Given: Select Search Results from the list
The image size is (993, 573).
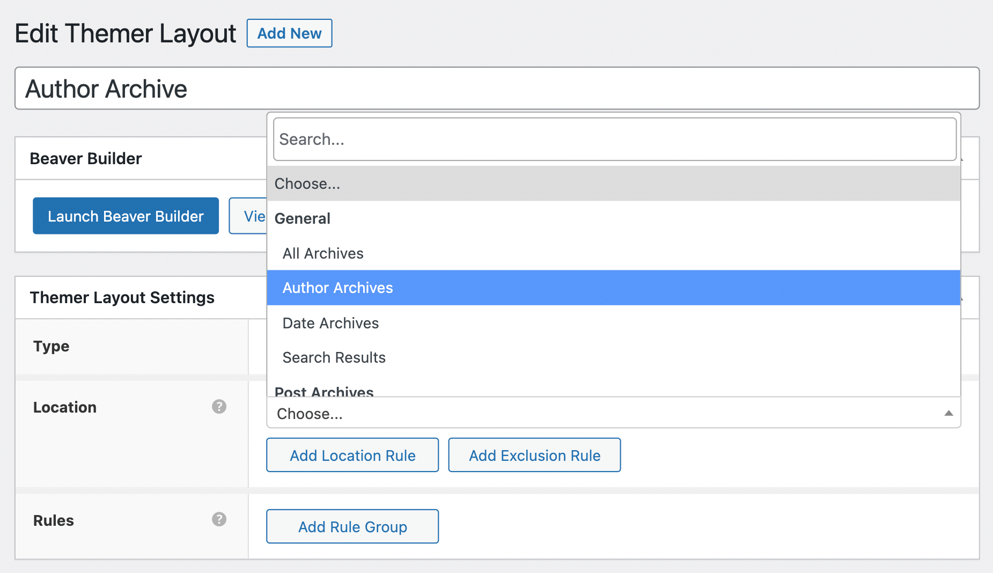Looking at the screenshot, I should [334, 357].
